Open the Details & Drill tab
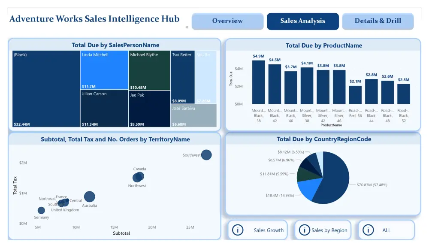429x248 pixels. [x=378, y=21]
